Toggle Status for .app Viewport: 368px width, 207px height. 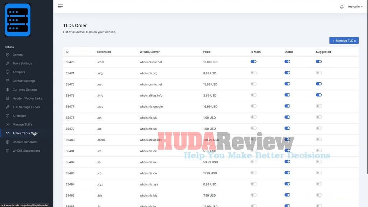tap(287, 106)
